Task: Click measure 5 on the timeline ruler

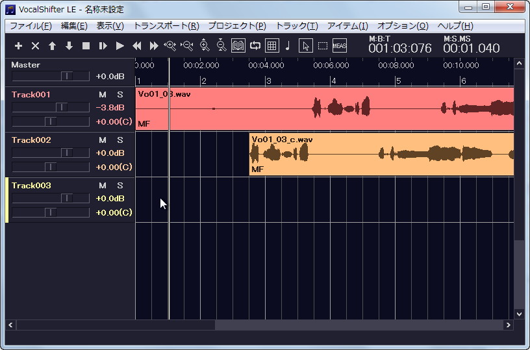Action: [399, 81]
